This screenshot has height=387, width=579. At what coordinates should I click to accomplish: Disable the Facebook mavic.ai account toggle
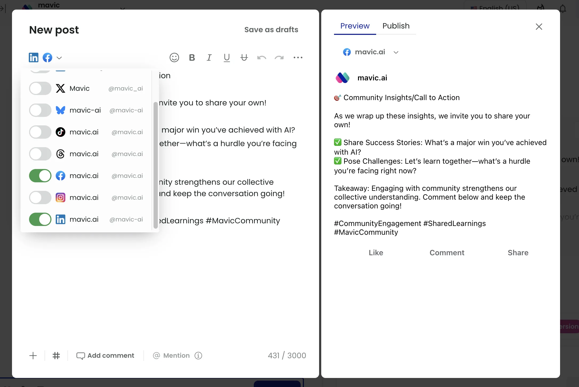[40, 176]
